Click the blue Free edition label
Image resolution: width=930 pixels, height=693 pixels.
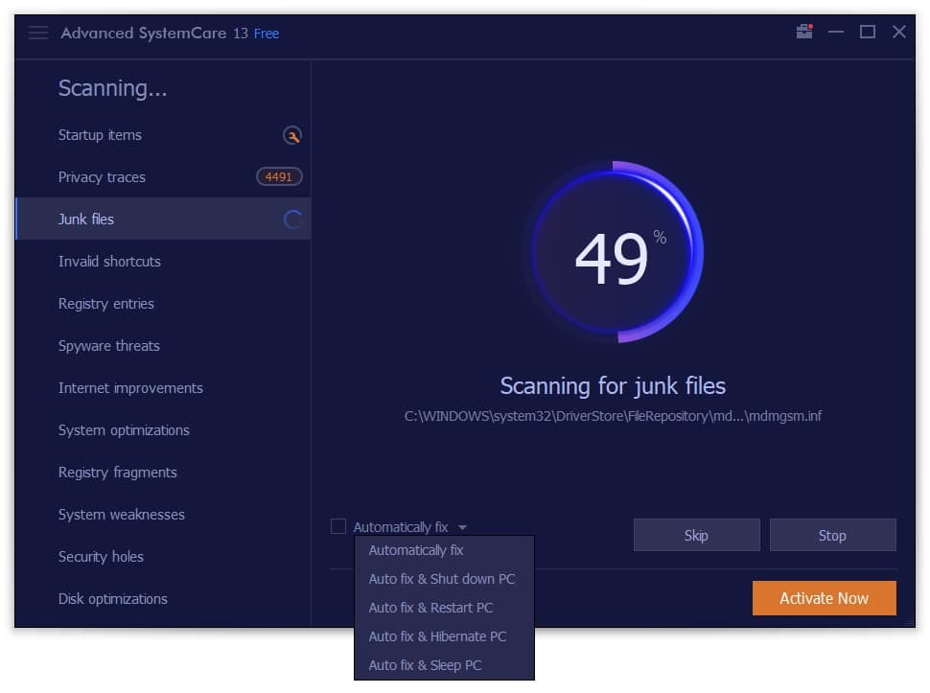(267, 34)
